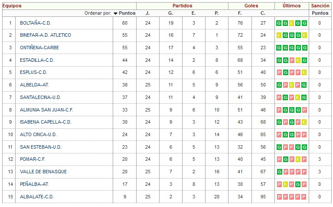333x207 pixels.
Task: Sort by the J. games played column
Action: [147, 13]
